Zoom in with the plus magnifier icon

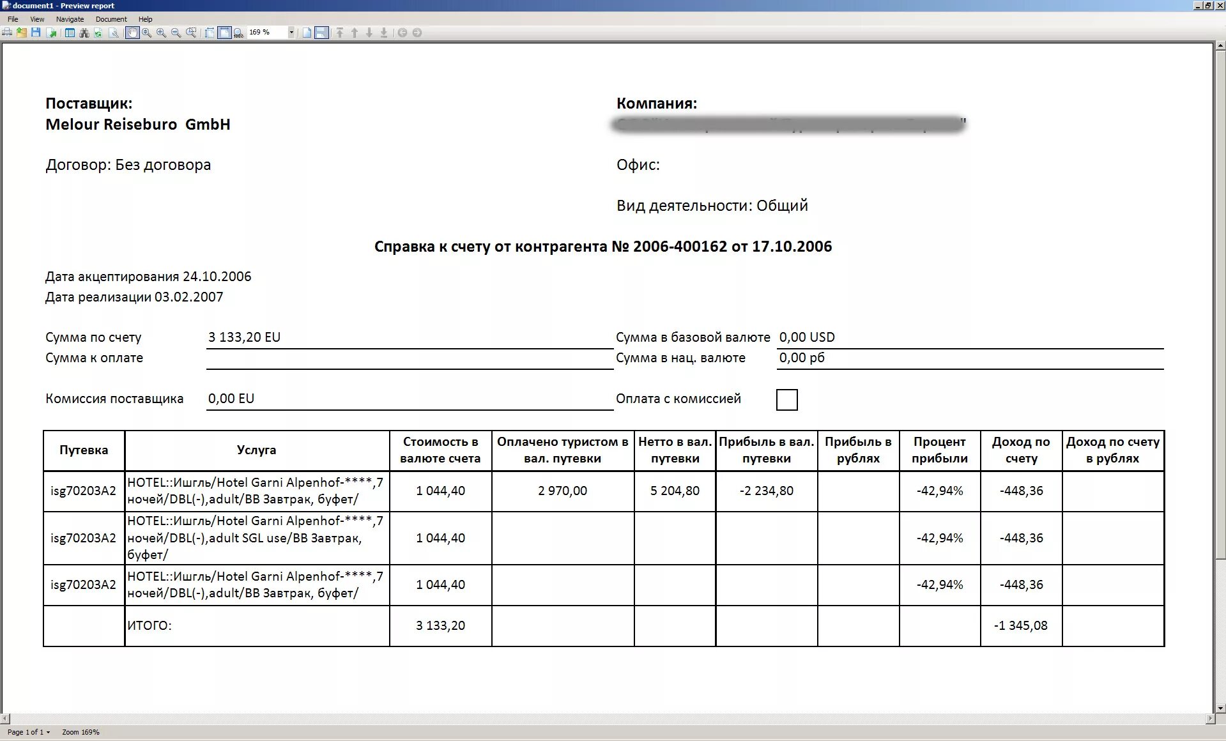[x=161, y=33]
